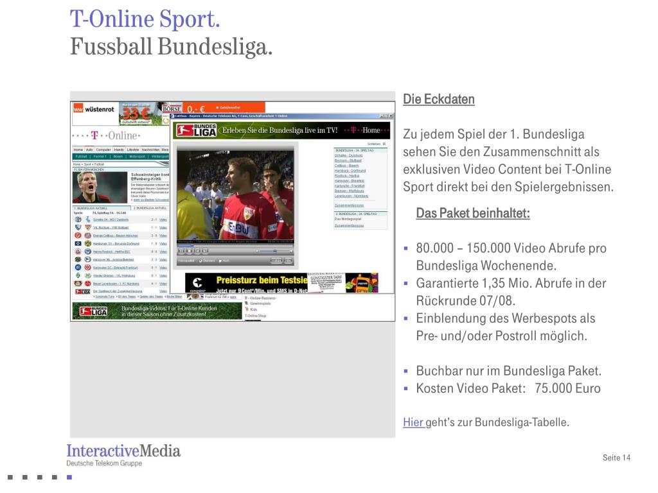Click the Schliessen link in the video popup
This screenshot has height=493, width=658.
click(x=375, y=144)
